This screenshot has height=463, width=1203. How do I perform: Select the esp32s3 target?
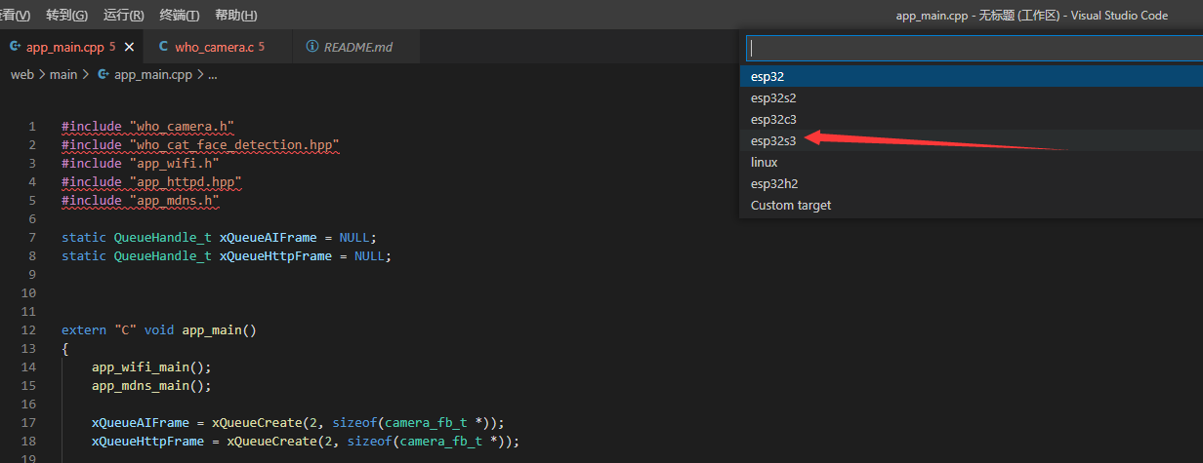pyautogui.click(x=971, y=140)
